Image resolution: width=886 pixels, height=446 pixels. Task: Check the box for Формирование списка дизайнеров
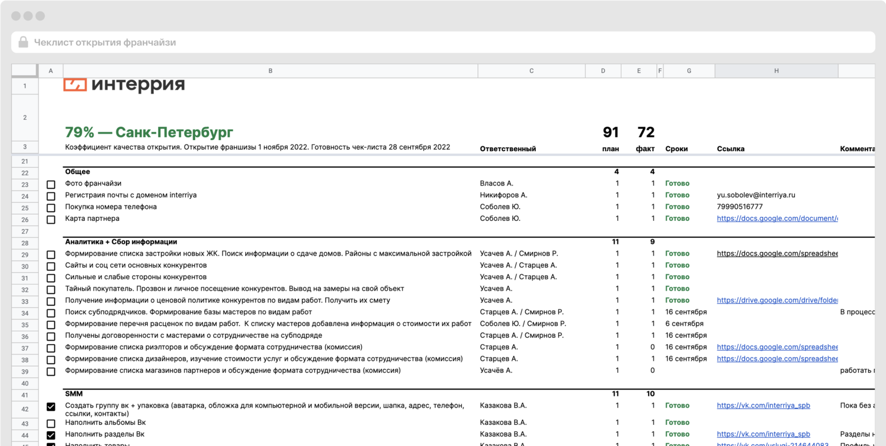click(x=51, y=360)
